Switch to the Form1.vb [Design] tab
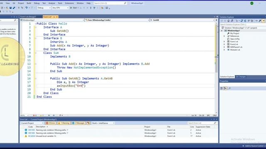 (x=28, y=17)
